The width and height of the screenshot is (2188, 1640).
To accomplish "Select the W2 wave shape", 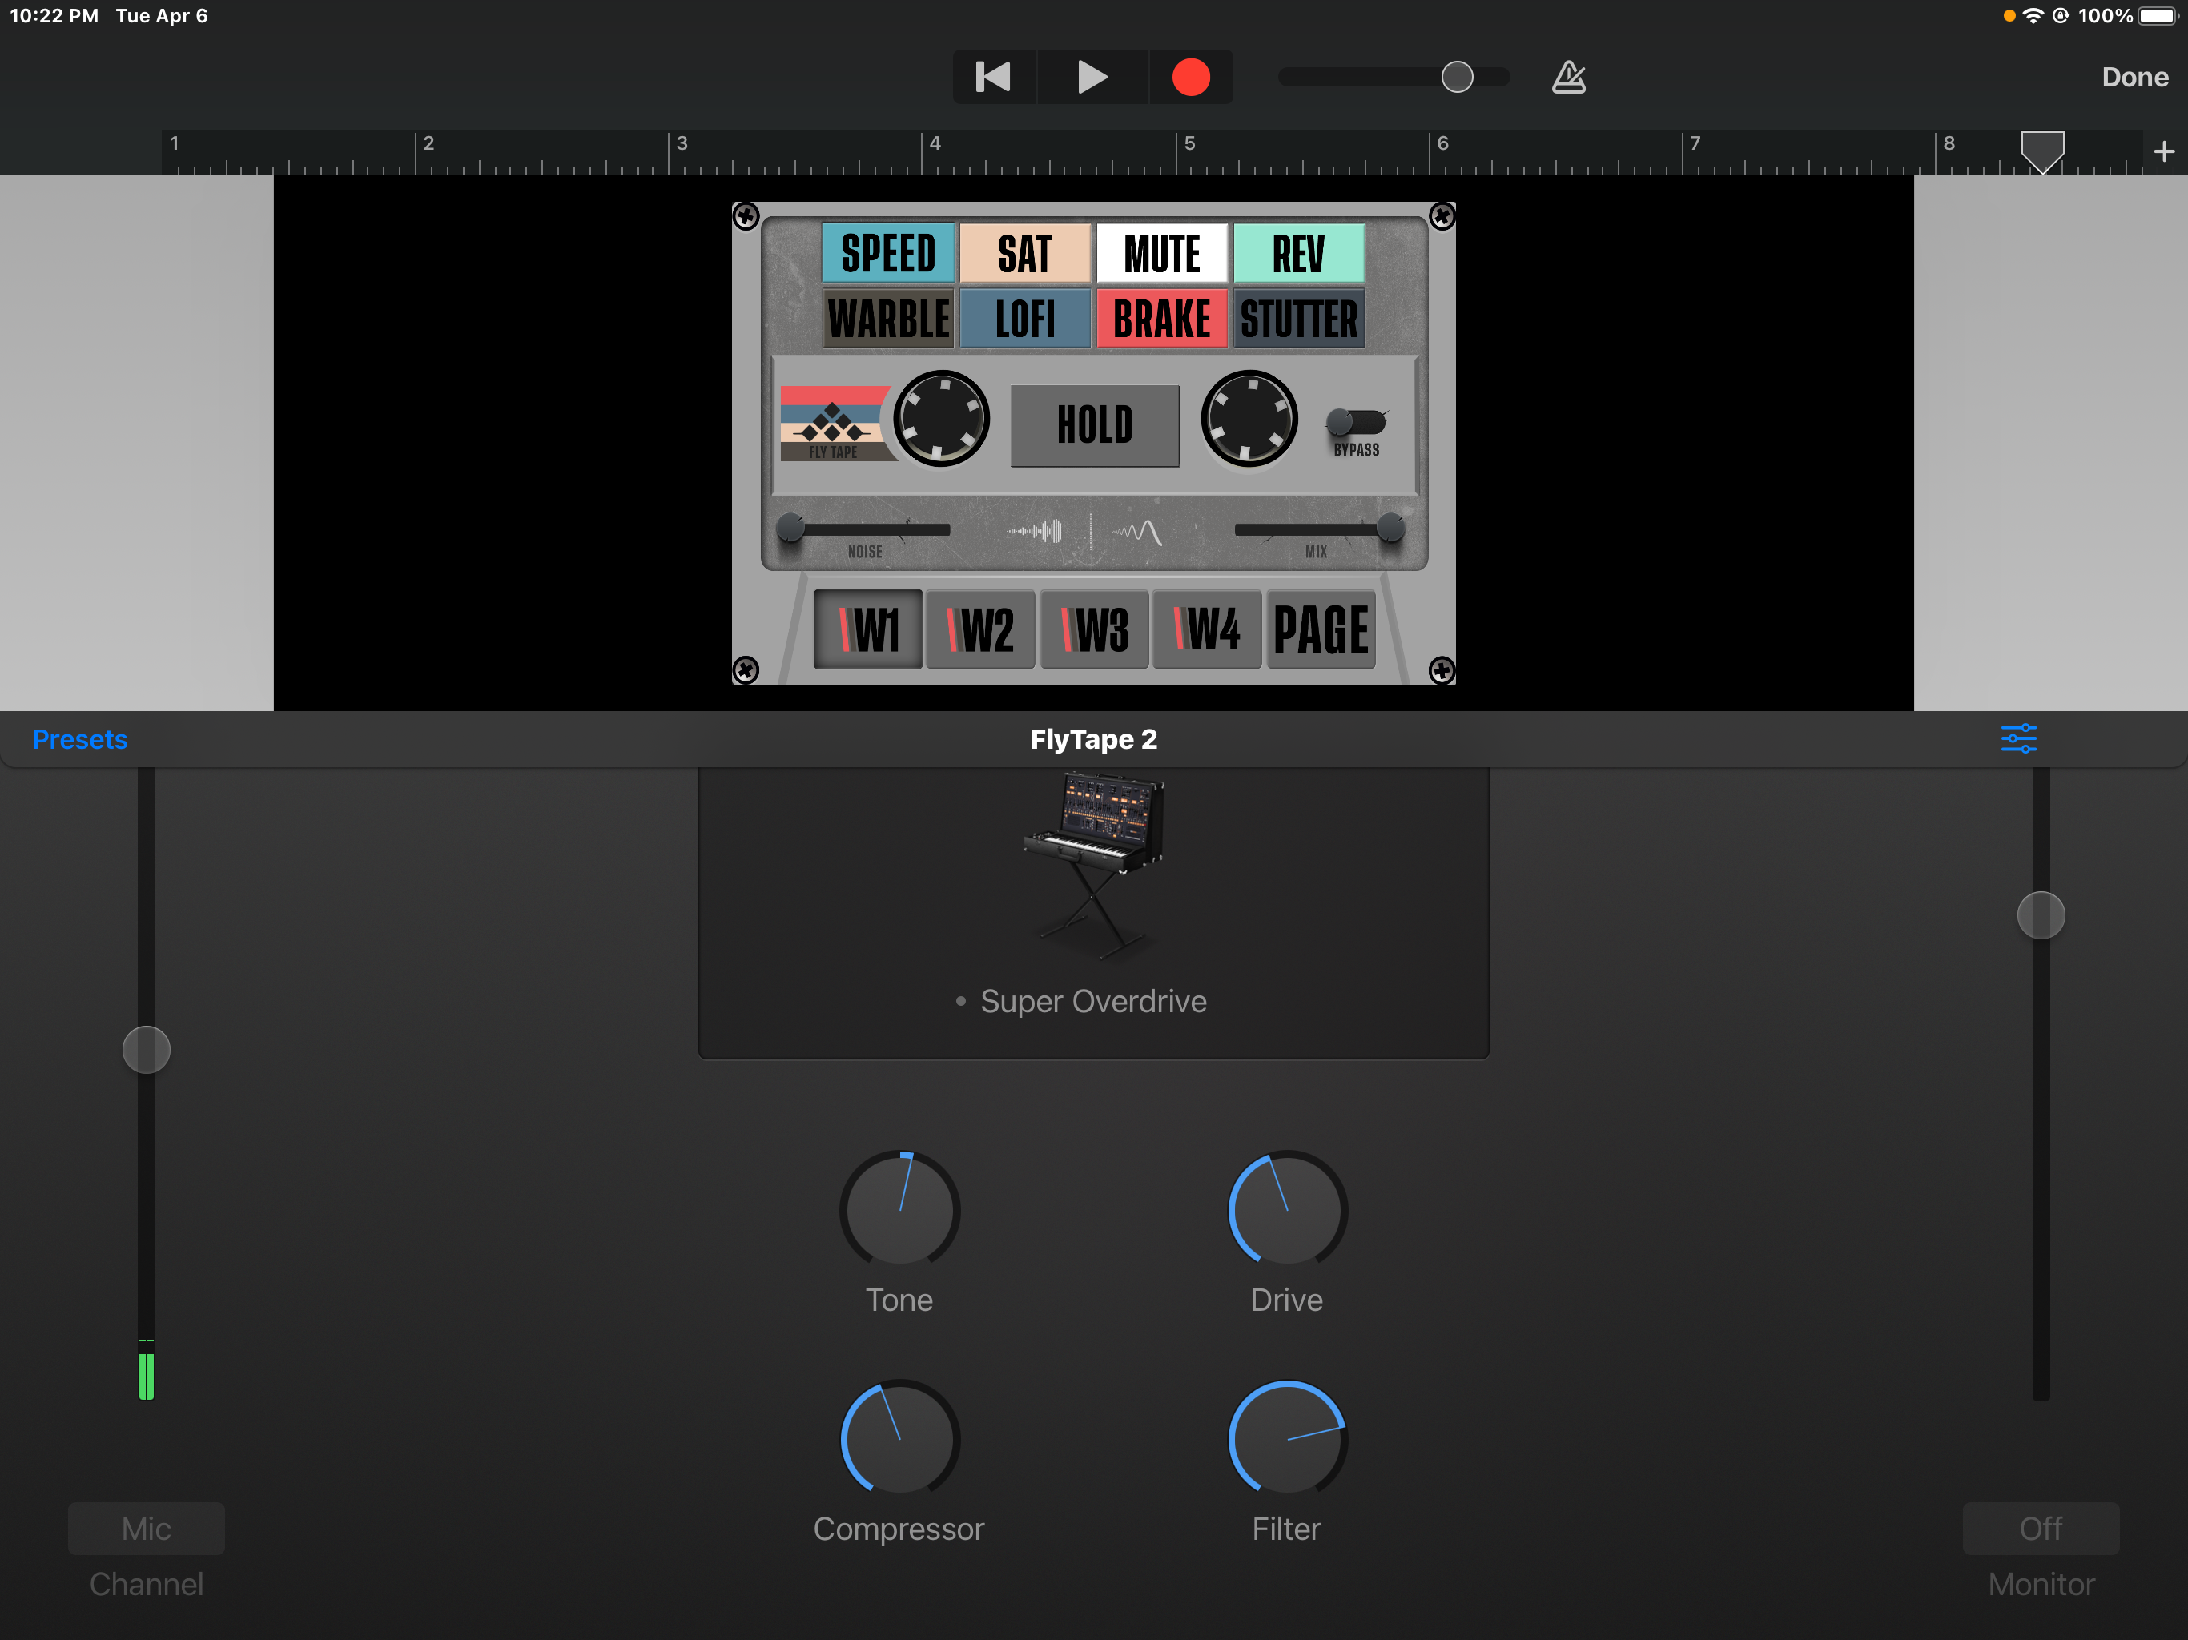I will click(x=980, y=628).
